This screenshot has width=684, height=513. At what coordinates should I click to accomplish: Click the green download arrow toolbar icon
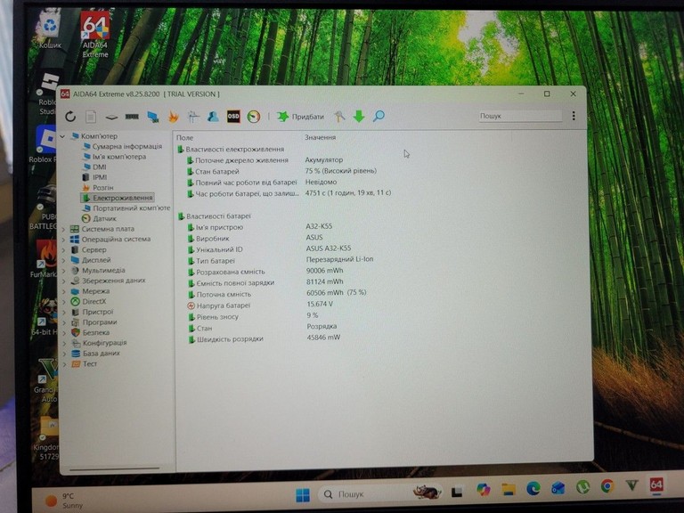tap(359, 116)
